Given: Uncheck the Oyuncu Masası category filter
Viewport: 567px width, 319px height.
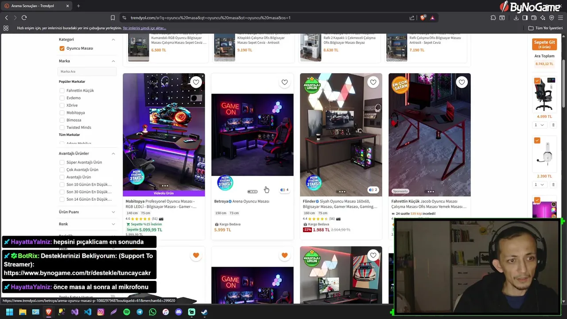Looking at the screenshot, I should click(x=62, y=48).
